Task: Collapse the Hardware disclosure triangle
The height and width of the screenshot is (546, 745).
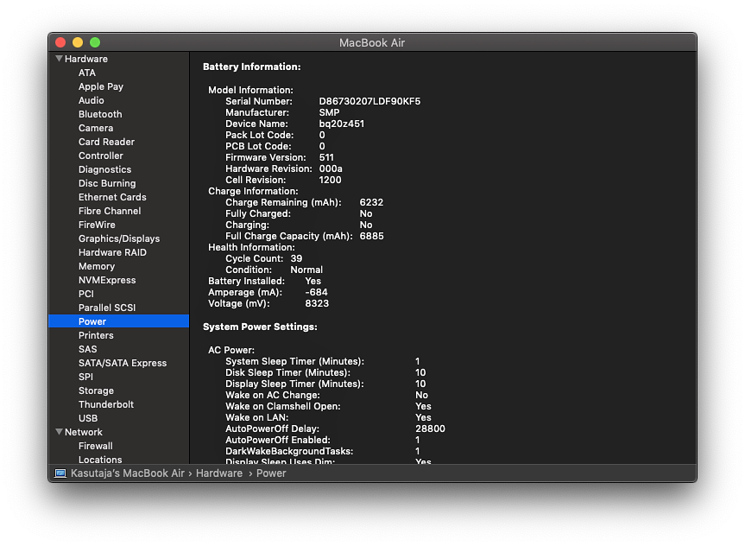Action: pos(59,59)
